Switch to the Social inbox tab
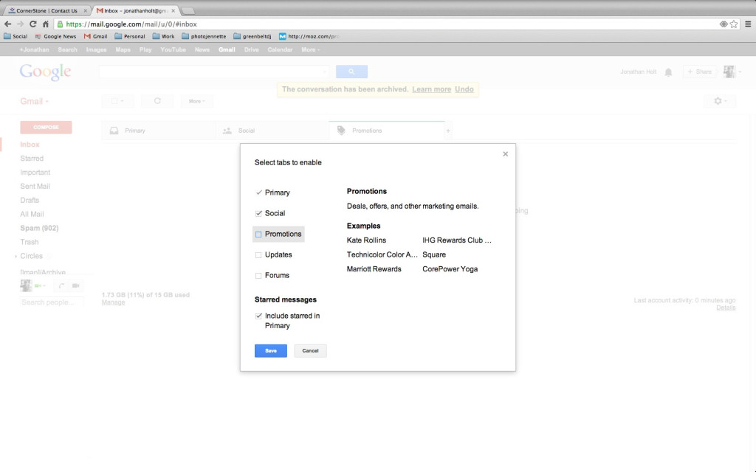Image resolution: width=756 pixels, height=472 pixels. 272,131
